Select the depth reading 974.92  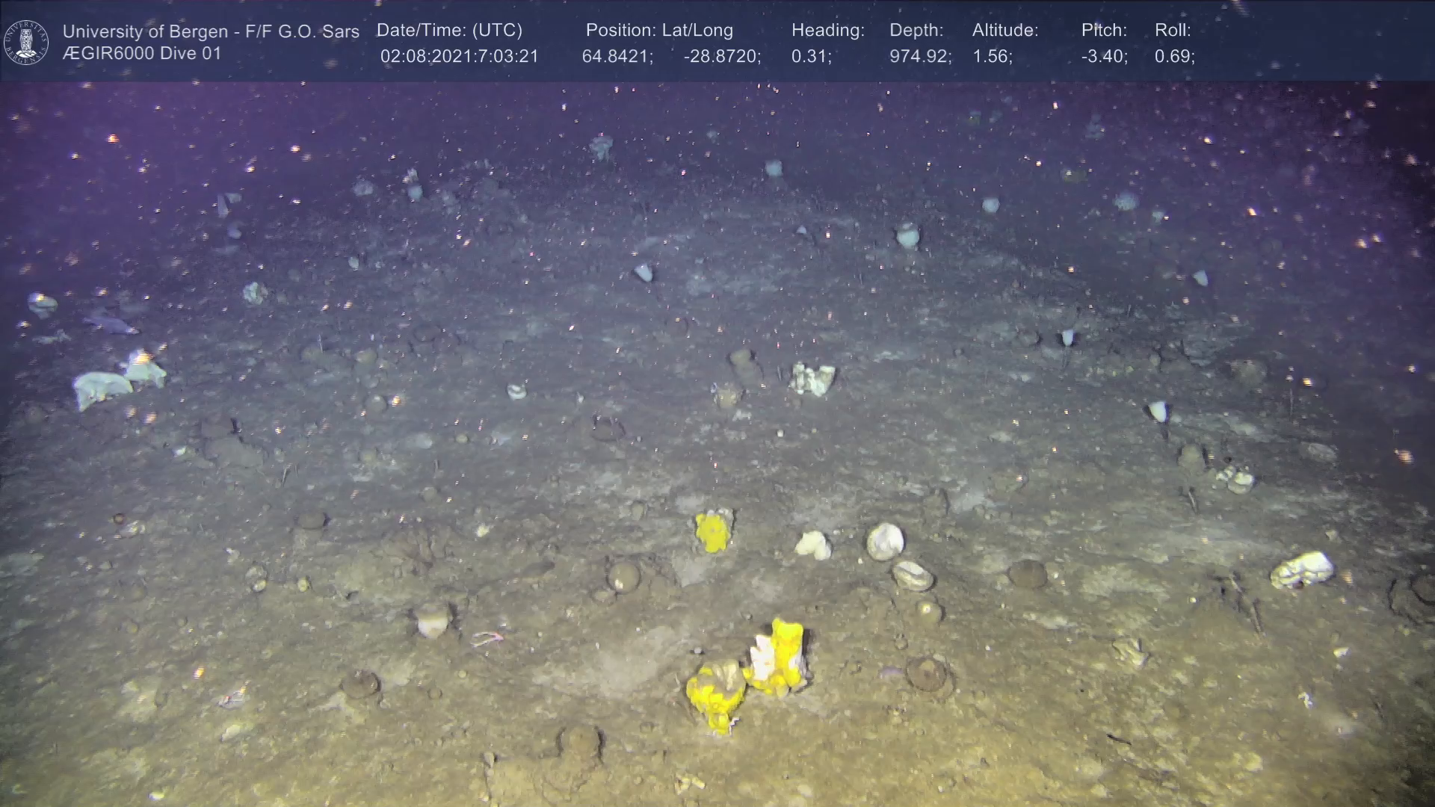920,57
